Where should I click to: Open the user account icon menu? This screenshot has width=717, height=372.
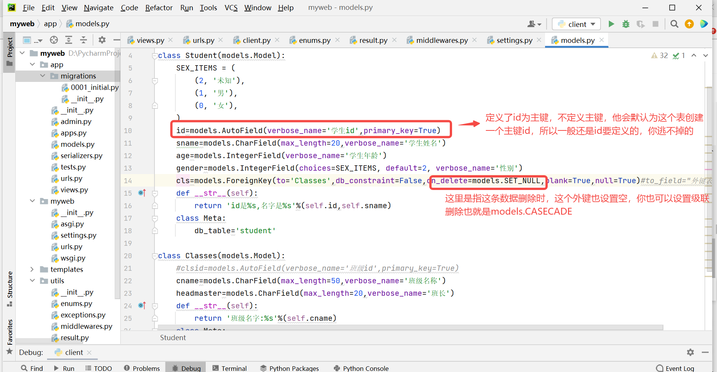pos(534,24)
